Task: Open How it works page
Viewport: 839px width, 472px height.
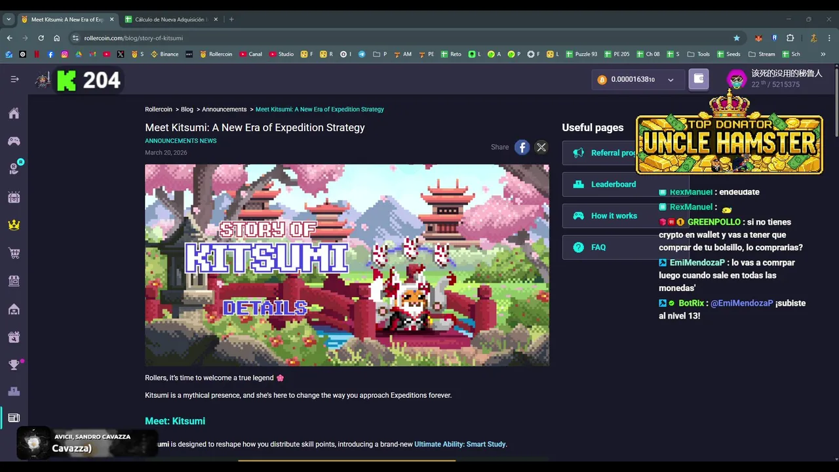Action: pyautogui.click(x=625, y=216)
